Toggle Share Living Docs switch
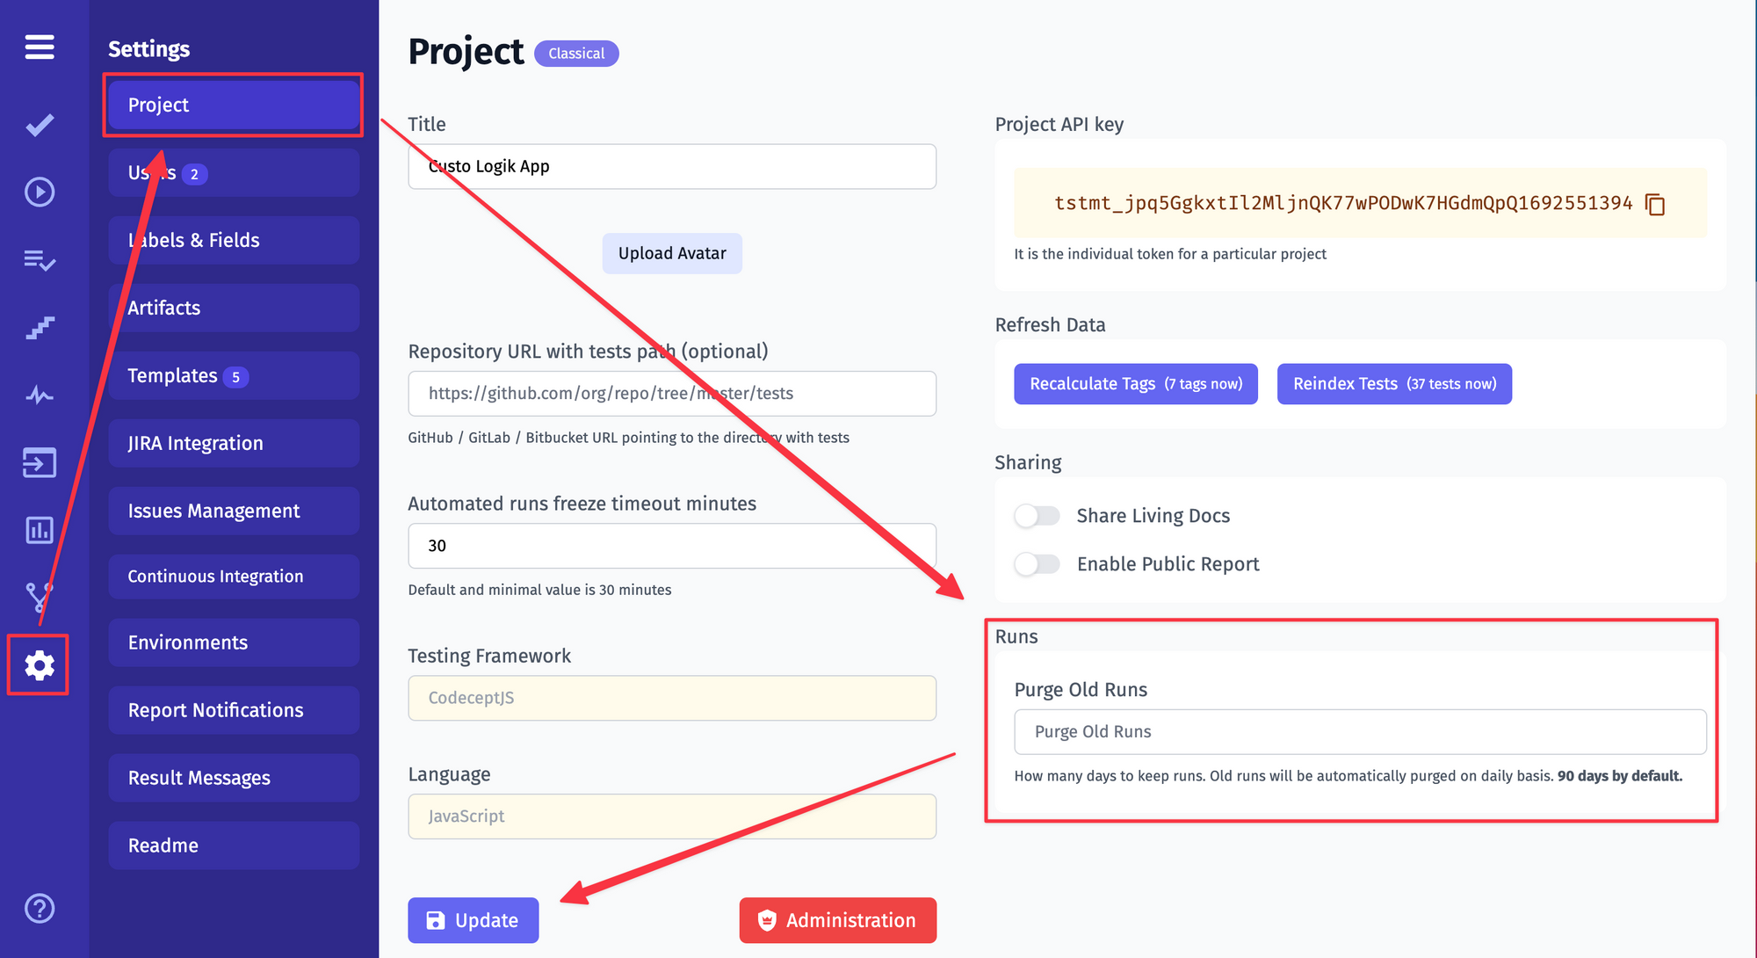 (1037, 516)
